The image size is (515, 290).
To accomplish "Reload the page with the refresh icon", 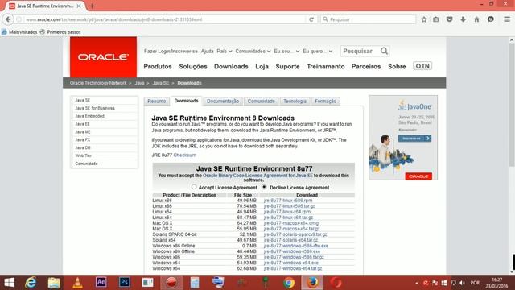I will tap(311, 19).
